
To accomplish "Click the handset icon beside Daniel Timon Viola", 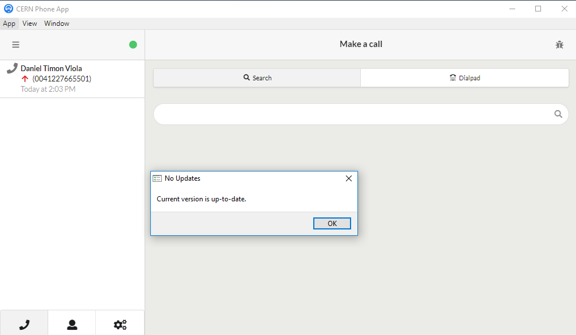I will coord(11,69).
